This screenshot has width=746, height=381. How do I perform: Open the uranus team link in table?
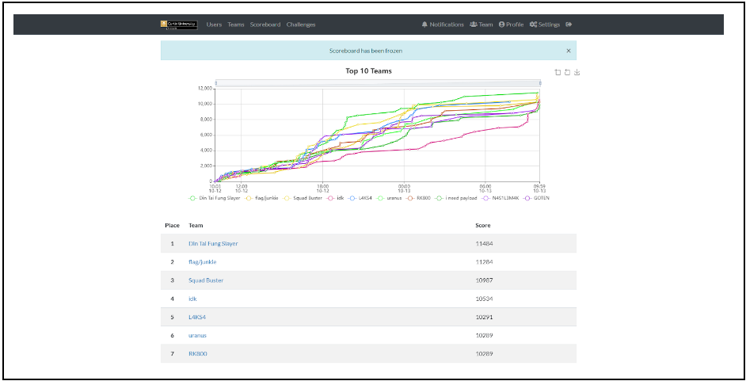point(198,335)
